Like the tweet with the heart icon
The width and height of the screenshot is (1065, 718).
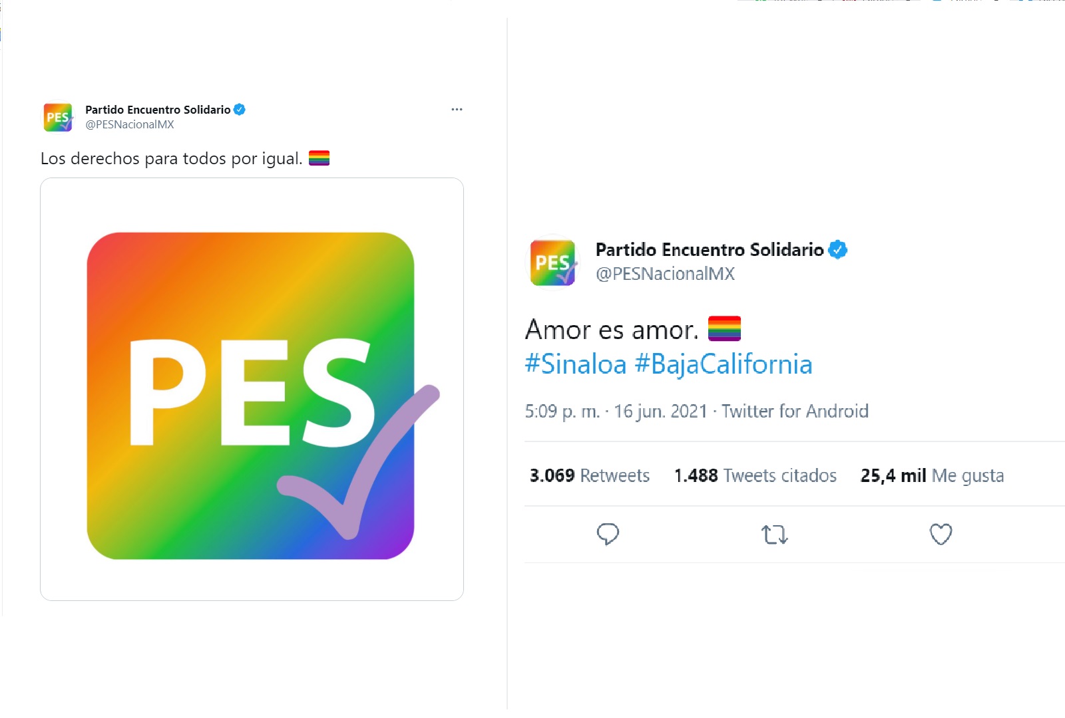(941, 535)
